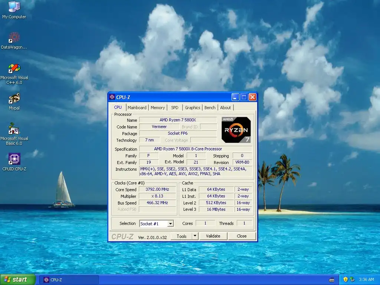This screenshot has width=380, height=285.
Task: Select the DataWagon desktop shortcut
Action: [14, 40]
